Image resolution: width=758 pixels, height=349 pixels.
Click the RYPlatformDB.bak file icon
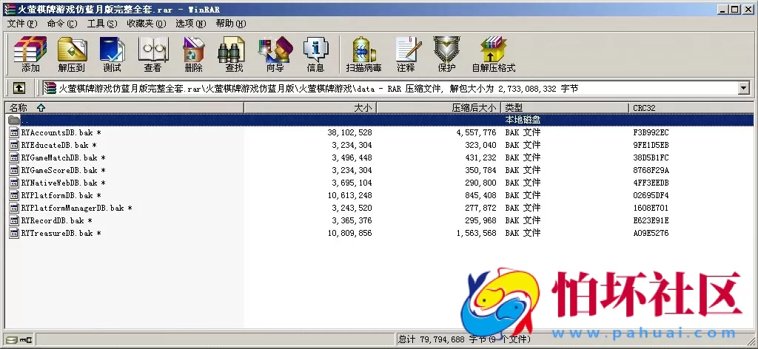click(x=15, y=195)
